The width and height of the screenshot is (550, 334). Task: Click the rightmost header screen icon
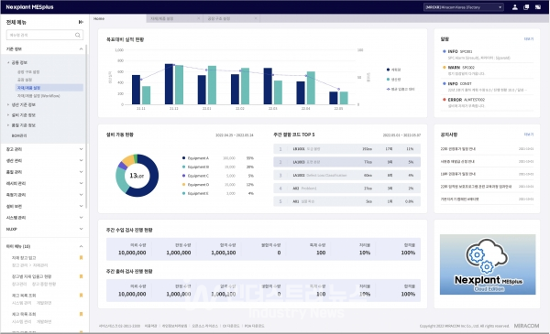click(538, 7)
